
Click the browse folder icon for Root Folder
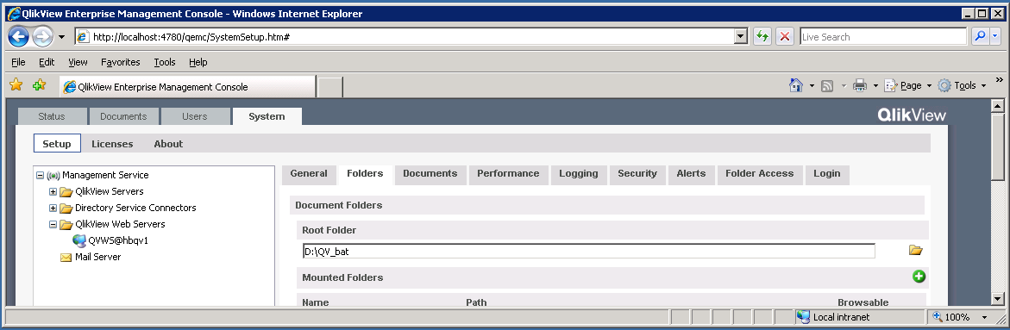pos(915,250)
